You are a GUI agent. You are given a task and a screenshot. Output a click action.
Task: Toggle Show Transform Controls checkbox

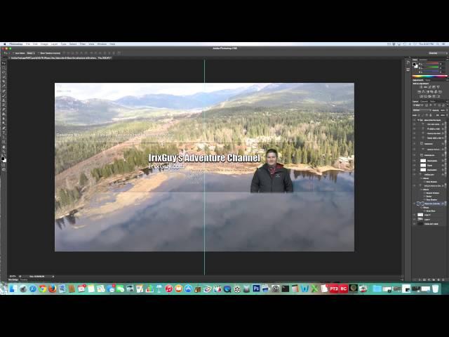tap(39, 53)
